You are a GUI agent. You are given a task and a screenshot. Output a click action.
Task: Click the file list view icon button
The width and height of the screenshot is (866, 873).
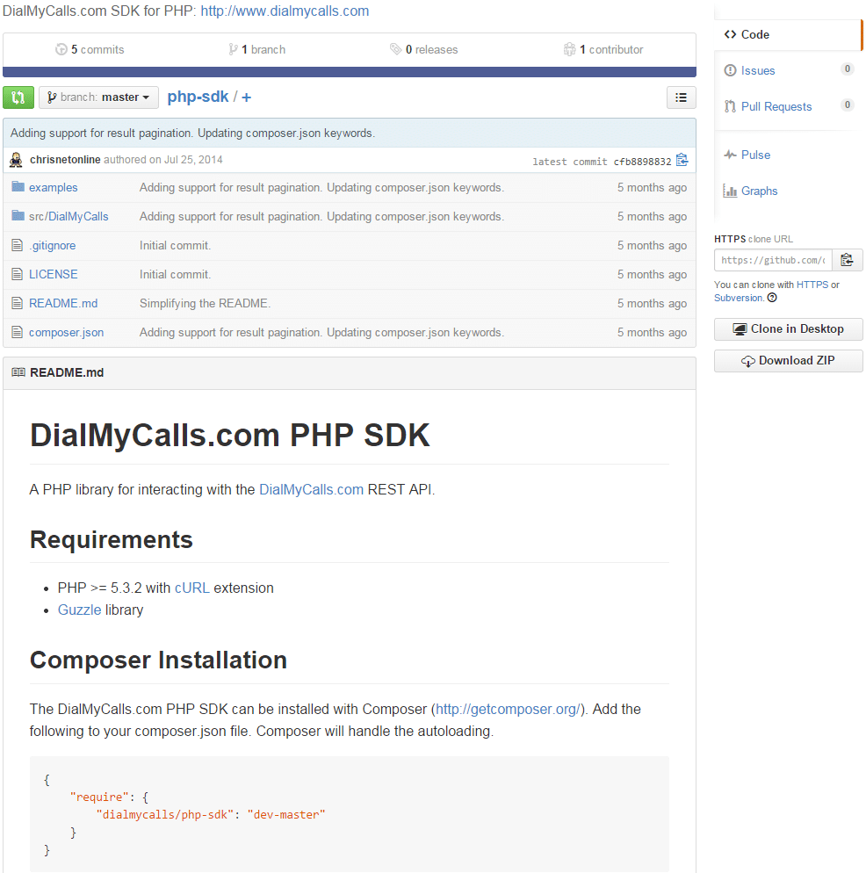tap(681, 97)
